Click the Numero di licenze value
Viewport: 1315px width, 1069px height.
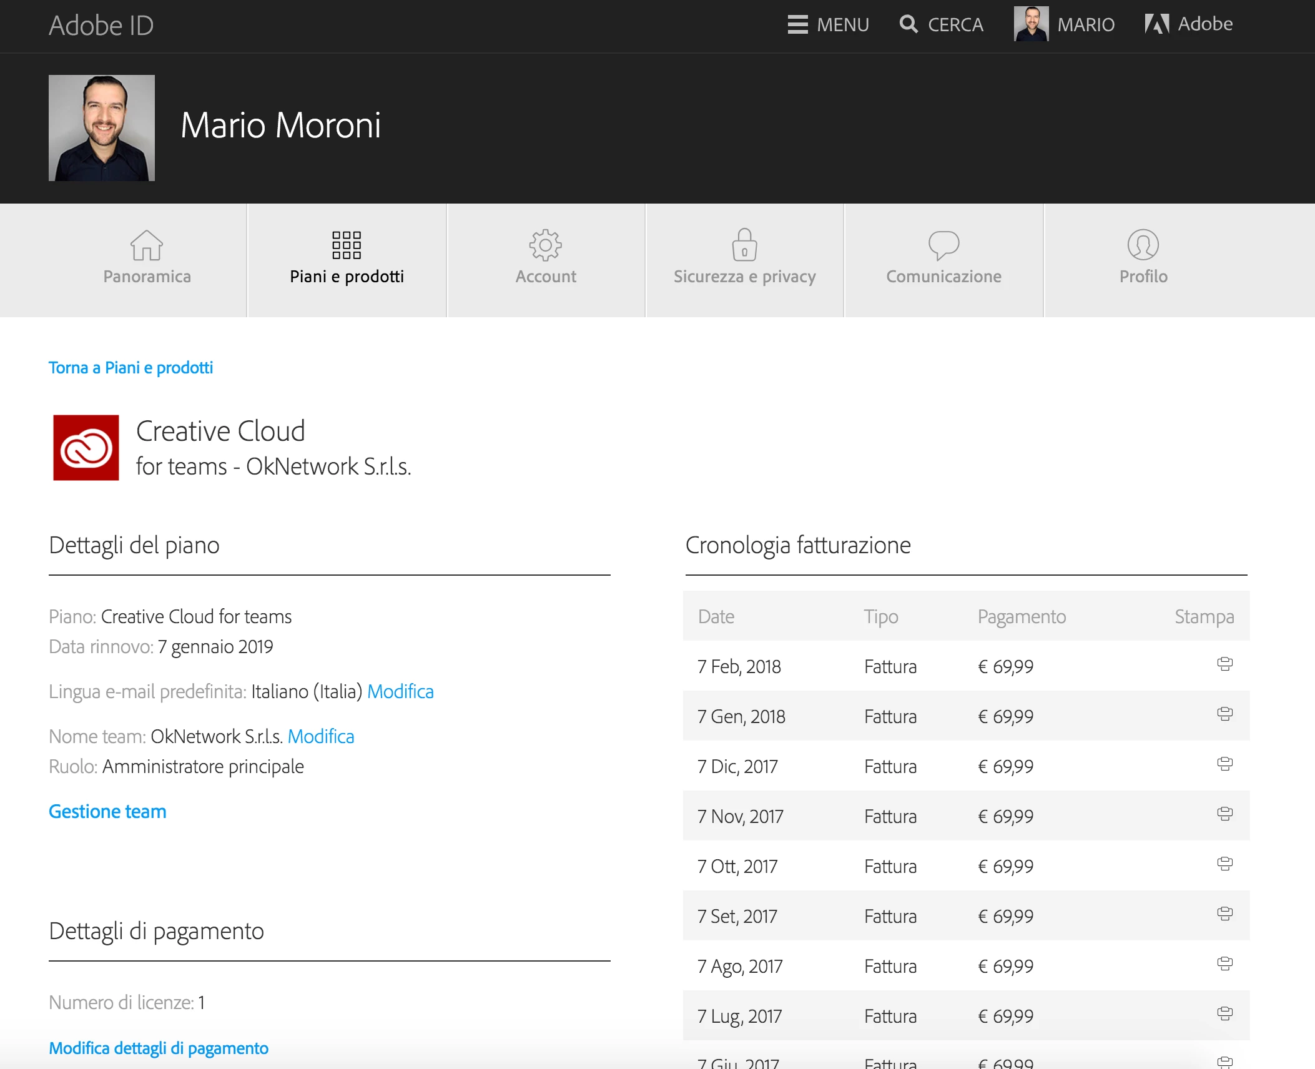click(201, 1003)
